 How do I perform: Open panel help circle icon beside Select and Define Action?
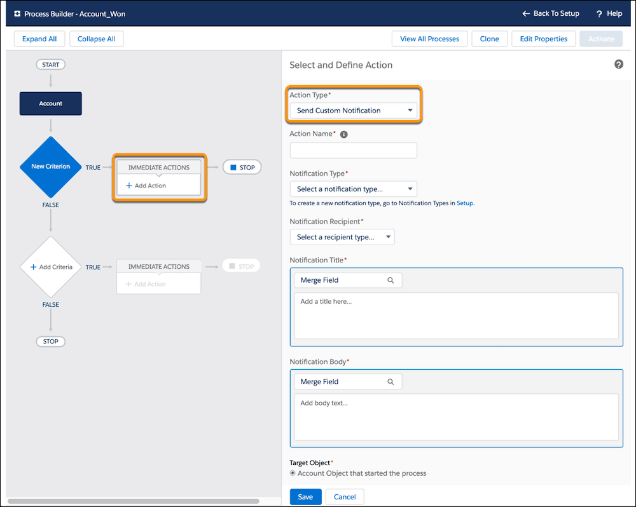(x=619, y=64)
